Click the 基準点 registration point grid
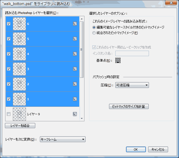This screenshot has height=158, width=179. click(x=118, y=61)
